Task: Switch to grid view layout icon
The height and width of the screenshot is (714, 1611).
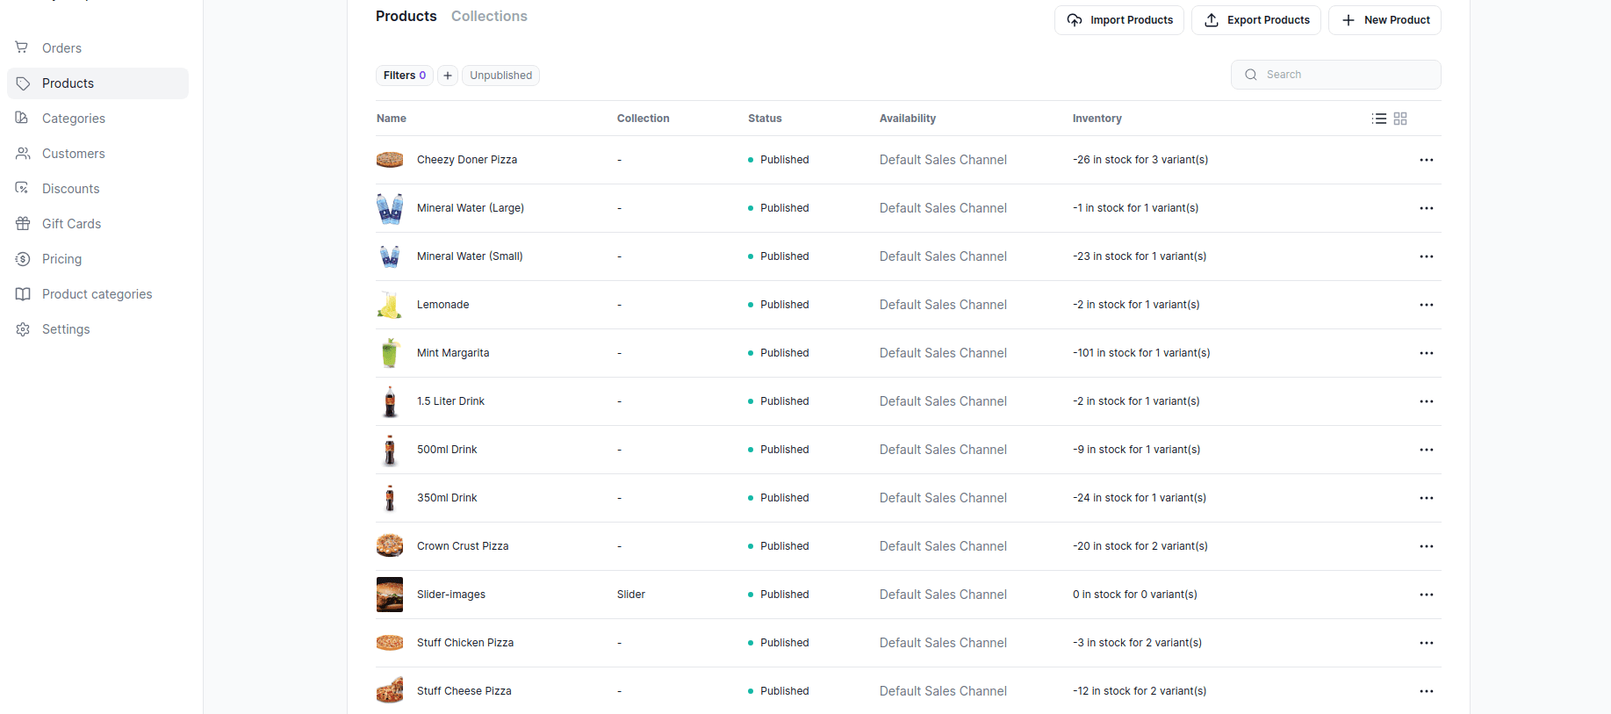Action: point(1400,119)
